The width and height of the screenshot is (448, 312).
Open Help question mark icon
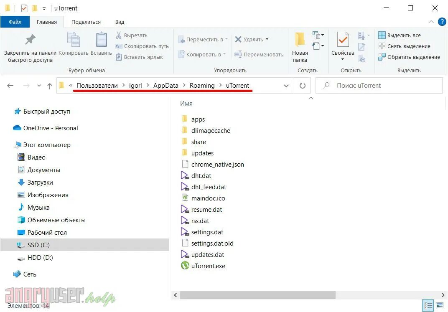tap(442, 22)
